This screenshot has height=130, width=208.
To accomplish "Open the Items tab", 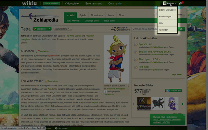I will (x=111, y=15).
